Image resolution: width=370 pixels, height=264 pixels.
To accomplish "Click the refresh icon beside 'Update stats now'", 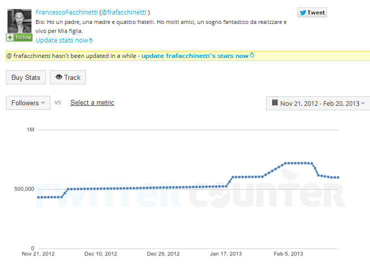I will tap(91, 40).
